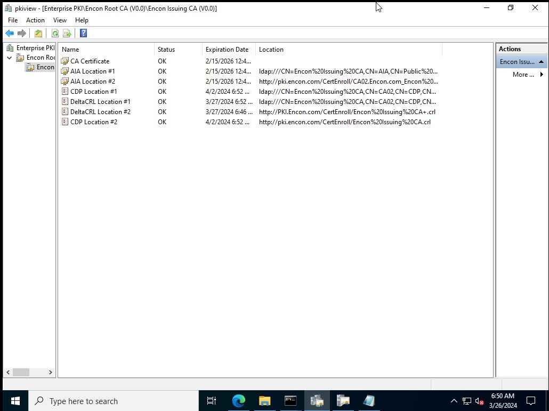Open the View menu

[x=60, y=20]
